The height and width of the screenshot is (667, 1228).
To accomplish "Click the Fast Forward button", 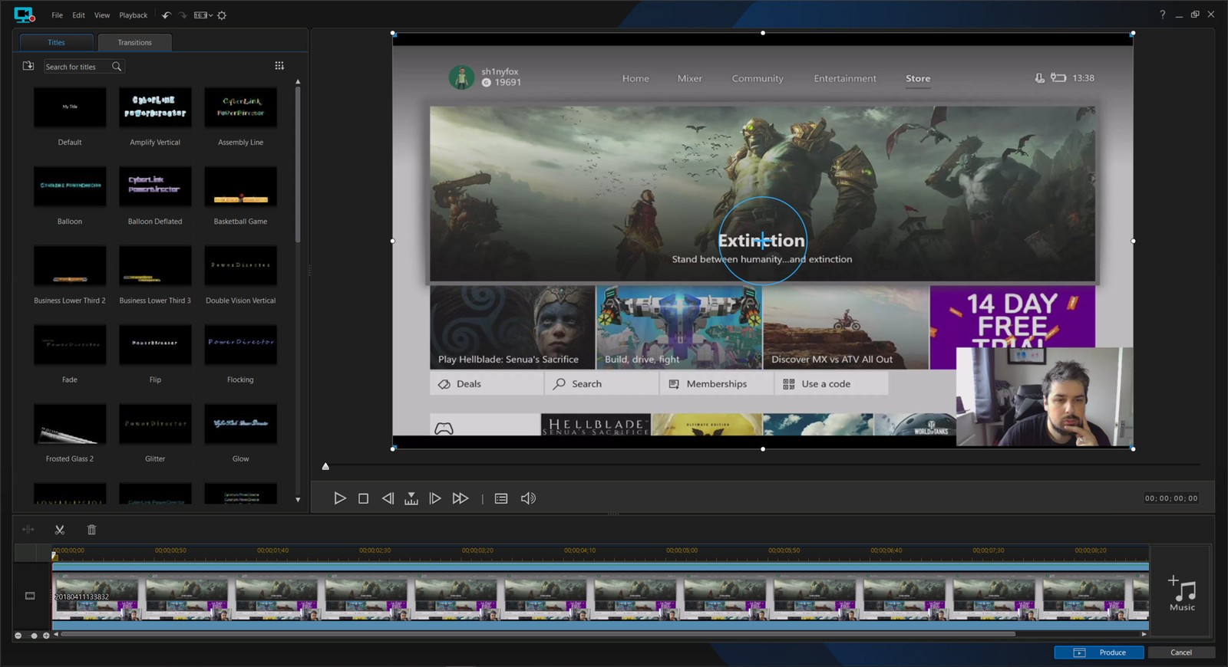I will [x=460, y=498].
